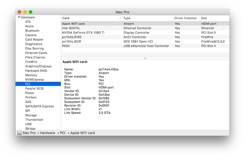Click the AHCI Controller type cell
This screenshot has width=245, height=158.
click(135, 37)
